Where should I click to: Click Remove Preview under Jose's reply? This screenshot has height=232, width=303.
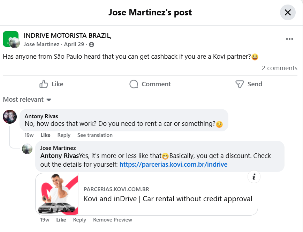(x=113, y=220)
